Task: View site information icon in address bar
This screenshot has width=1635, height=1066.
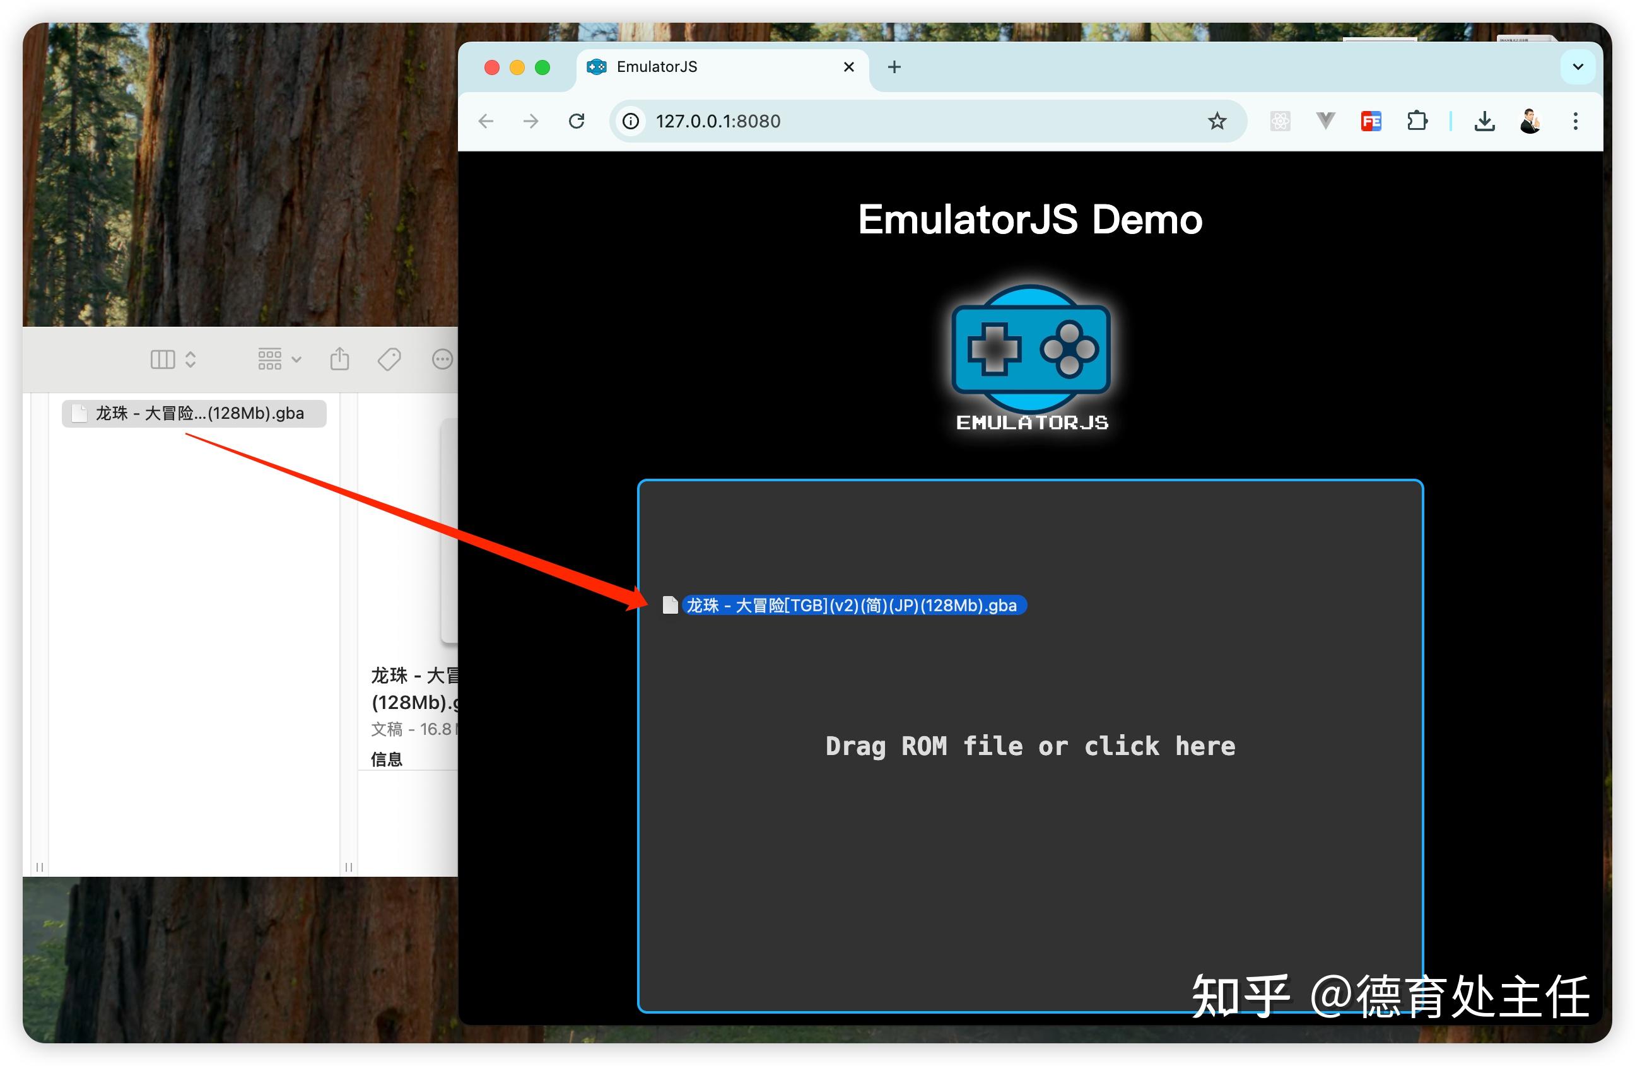Action: coord(631,122)
